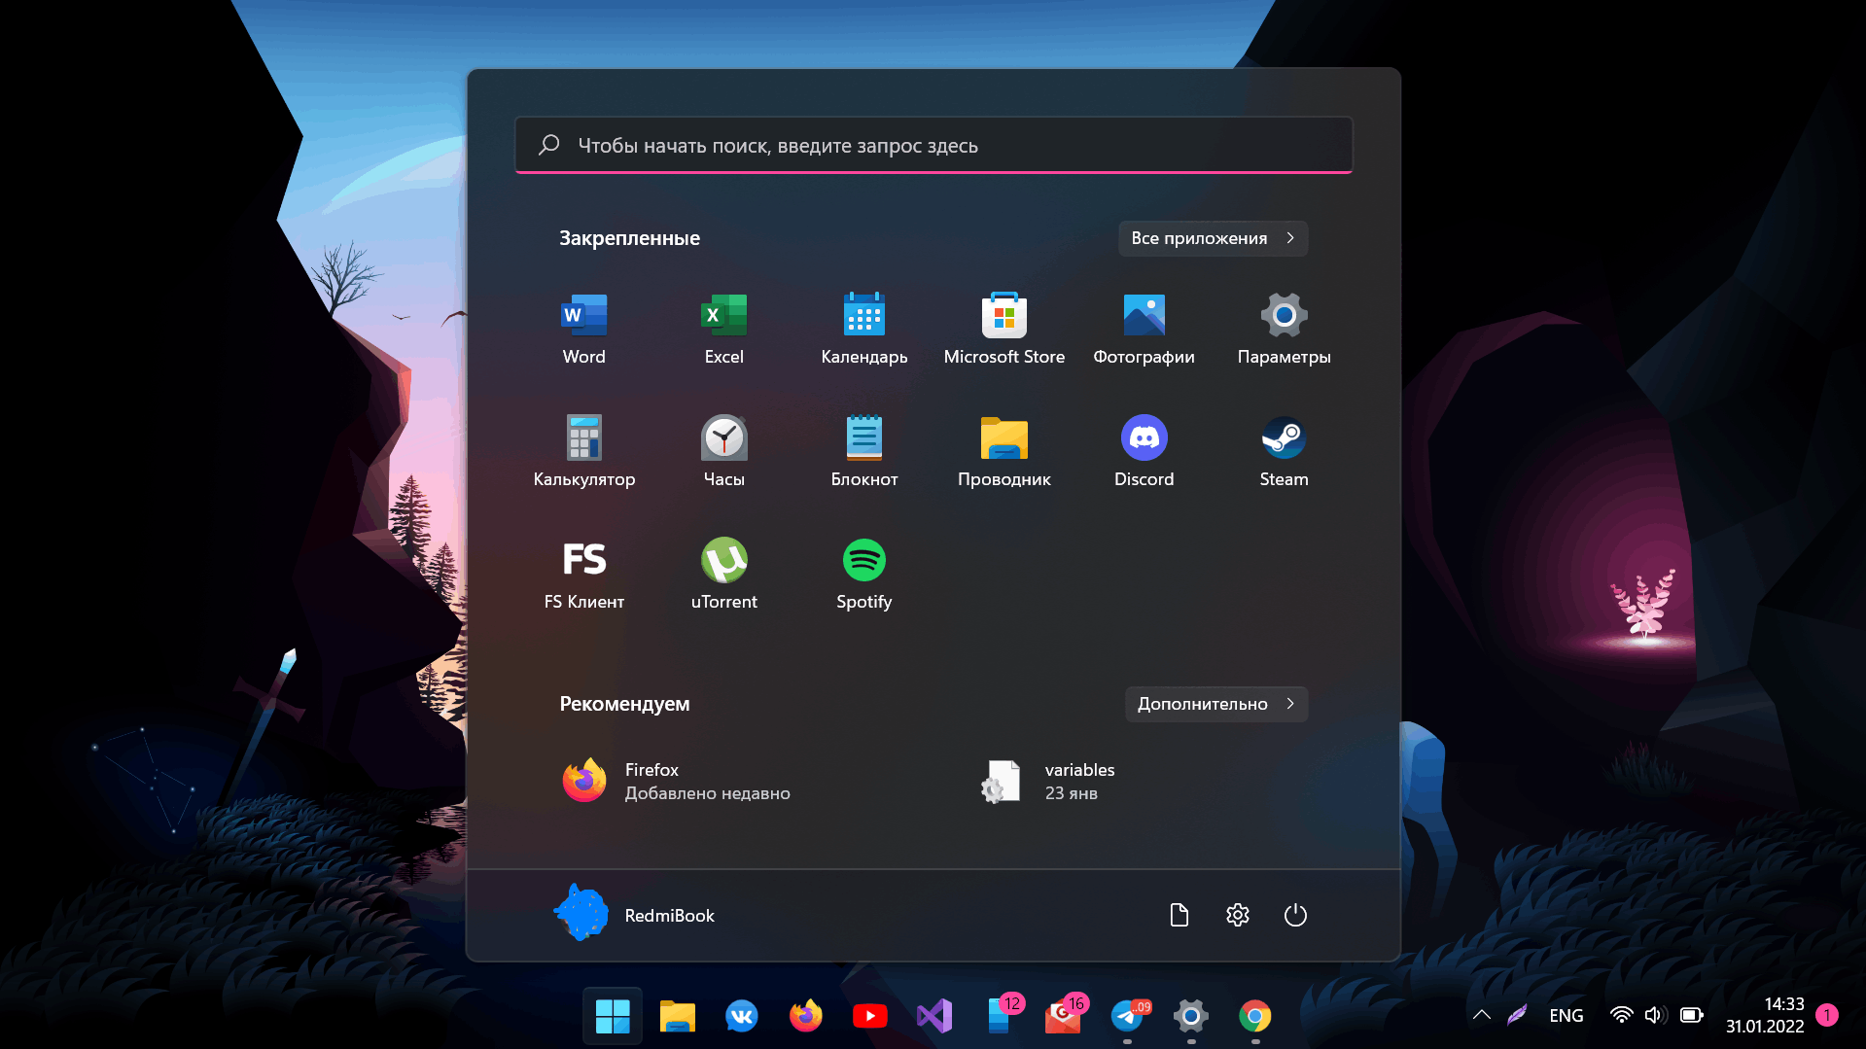
Task: Open settings gear in Start menu footer
Action: 1237,915
